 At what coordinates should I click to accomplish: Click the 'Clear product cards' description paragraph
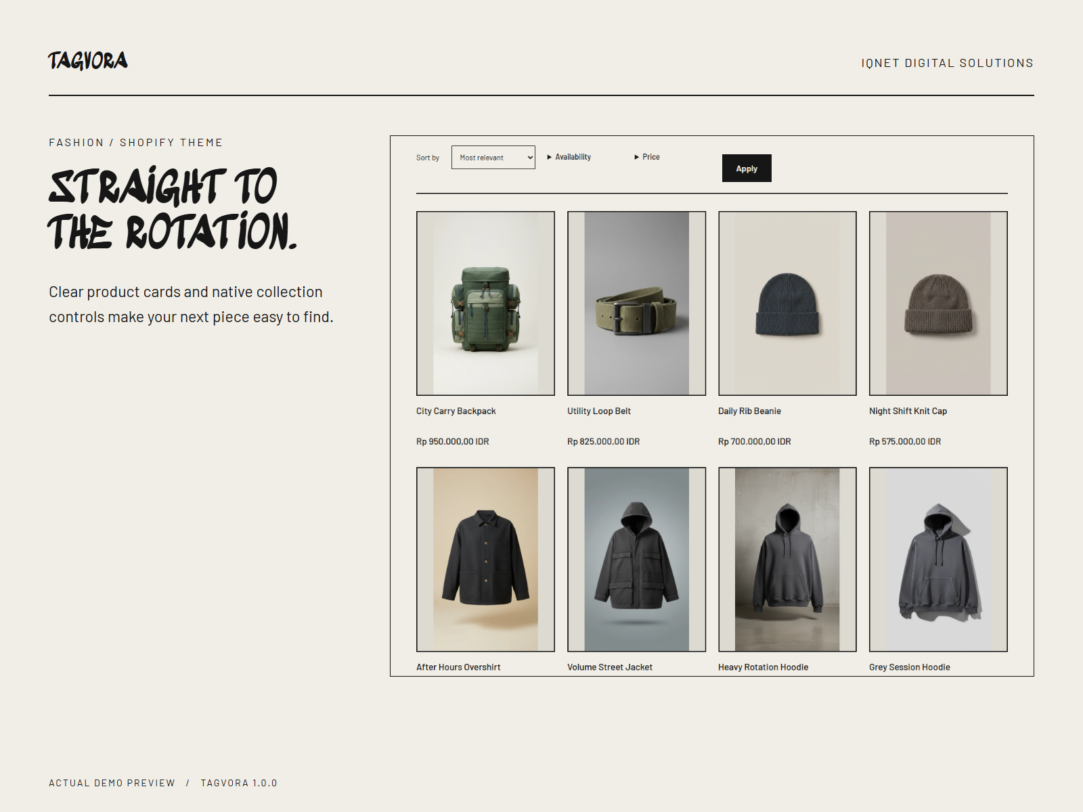pyautogui.click(x=191, y=304)
